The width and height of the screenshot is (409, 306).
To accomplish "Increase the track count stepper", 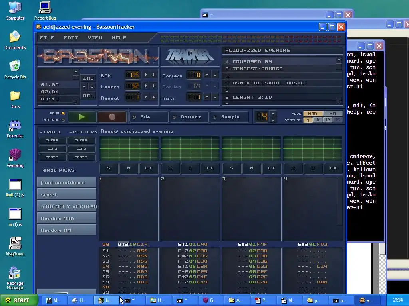I will click(x=273, y=114).
